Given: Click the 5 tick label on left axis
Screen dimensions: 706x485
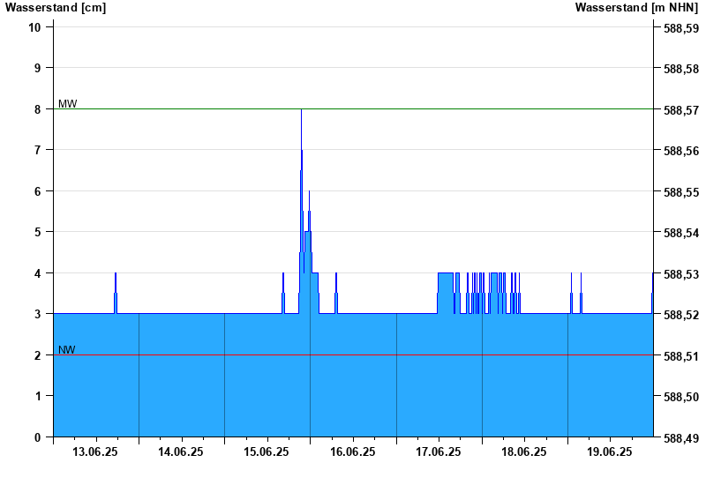Looking at the screenshot, I should (x=39, y=232).
